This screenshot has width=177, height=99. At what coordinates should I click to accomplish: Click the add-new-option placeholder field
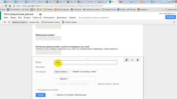[77, 84]
